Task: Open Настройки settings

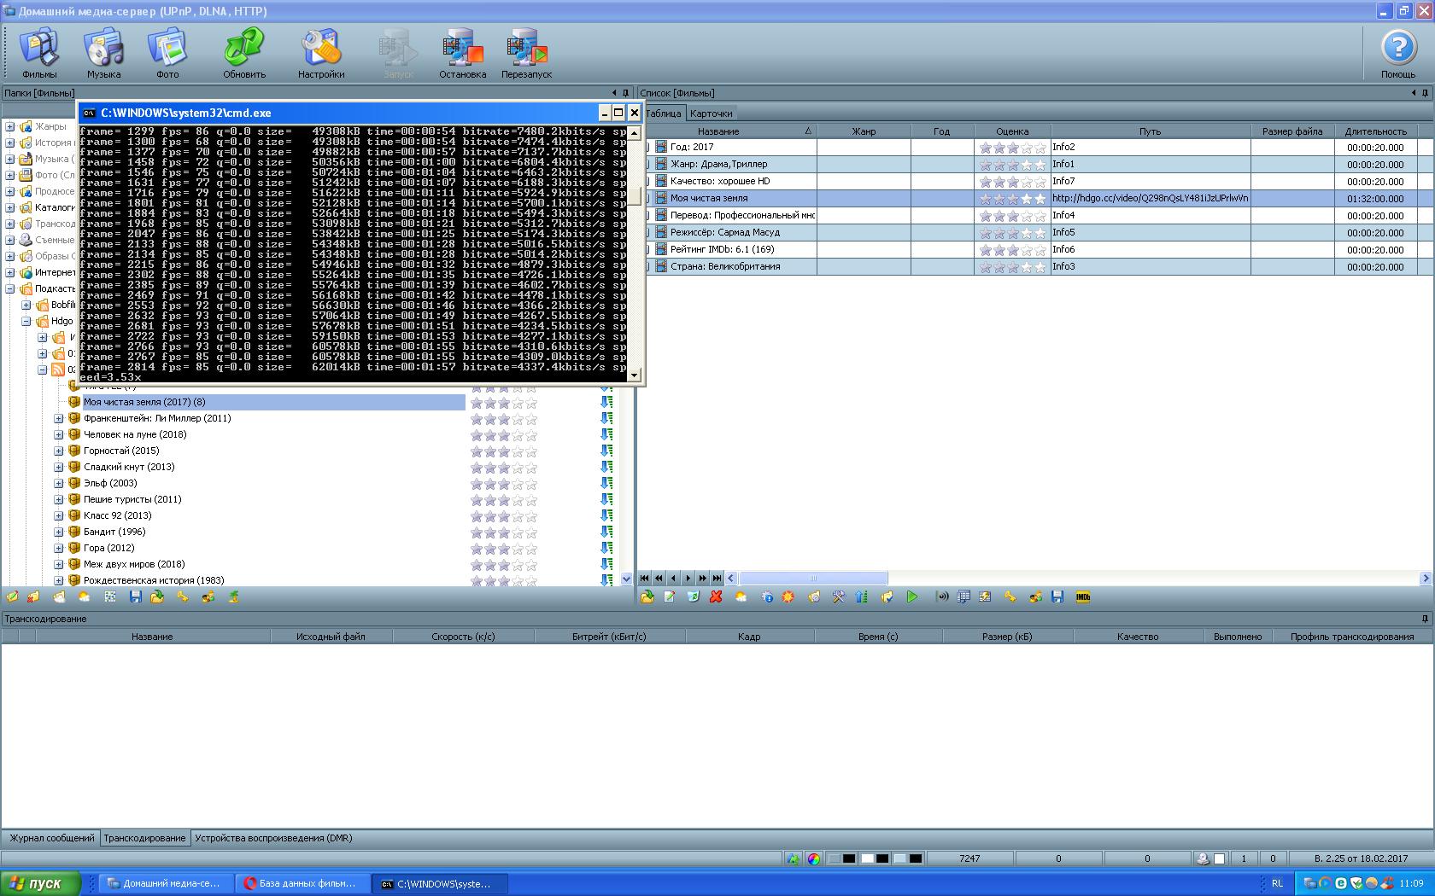Action: [x=321, y=53]
